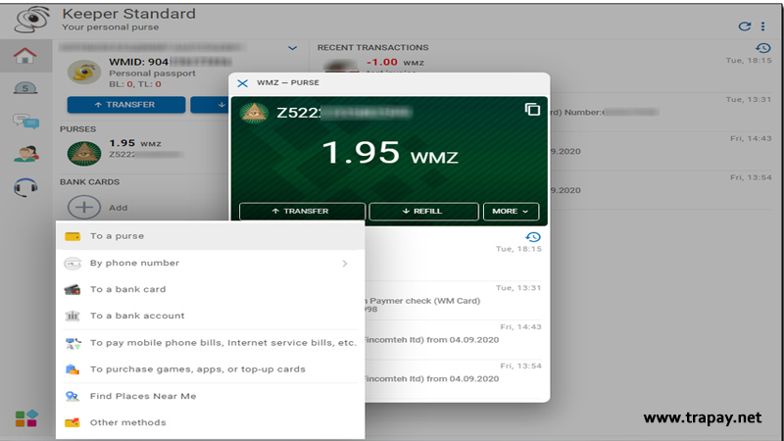Expand the MORE dropdown in purse card
784x441 pixels.
tap(511, 211)
